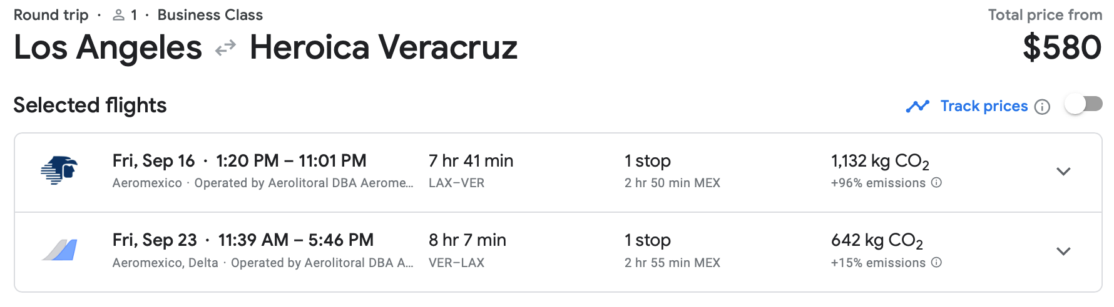Screen dimensions: 1114x307
Task: Click the 642 kg CO2 emissions value
Action: [876, 241]
